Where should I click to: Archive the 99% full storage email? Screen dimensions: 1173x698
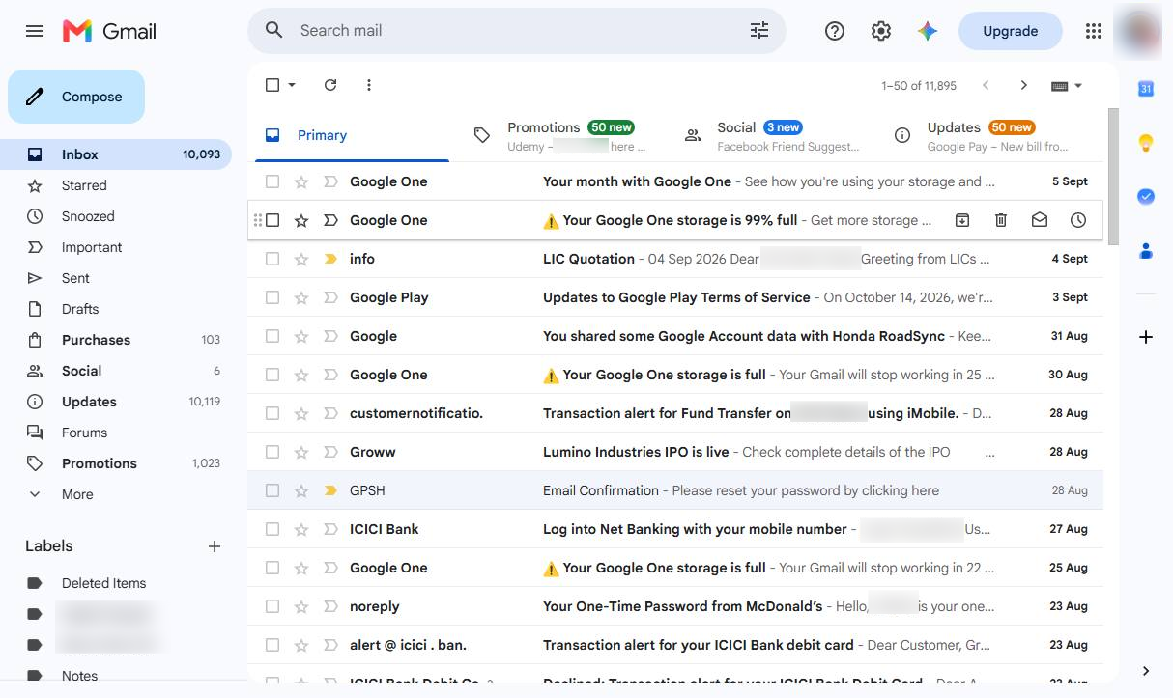962,220
